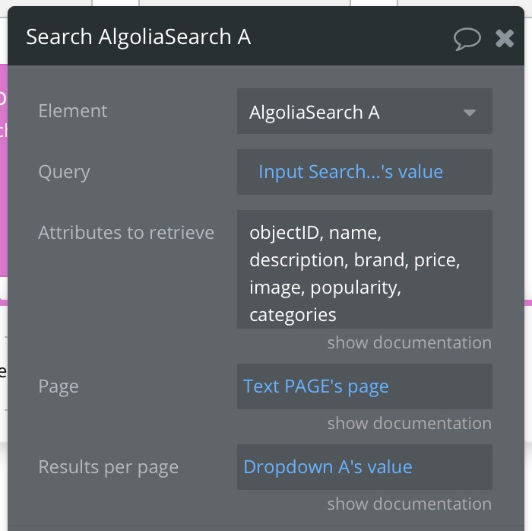Click into the Attributes to retrieve text box
This screenshot has width=532, height=531.
tap(364, 269)
